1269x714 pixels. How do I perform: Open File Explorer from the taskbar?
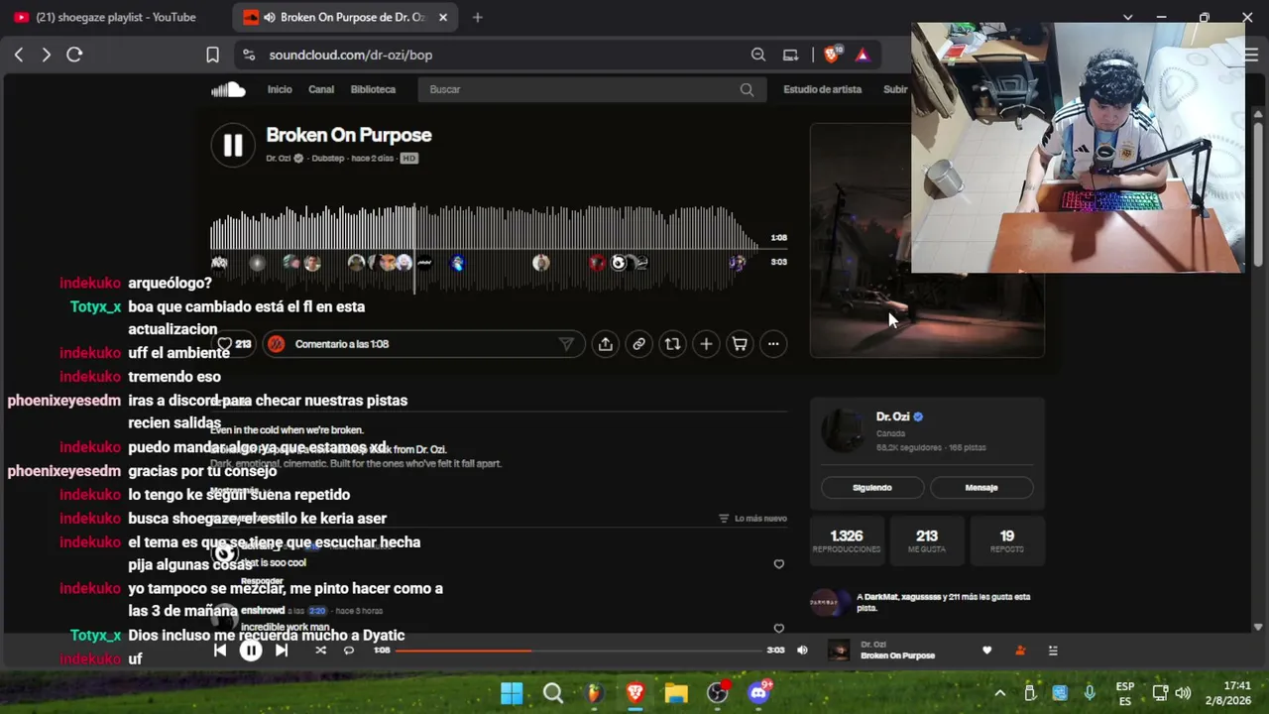point(676,693)
